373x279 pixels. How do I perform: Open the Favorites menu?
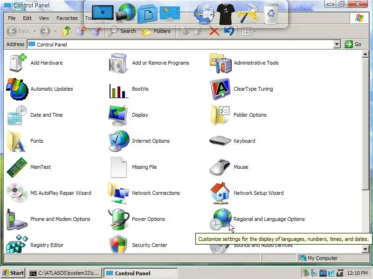coord(67,18)
